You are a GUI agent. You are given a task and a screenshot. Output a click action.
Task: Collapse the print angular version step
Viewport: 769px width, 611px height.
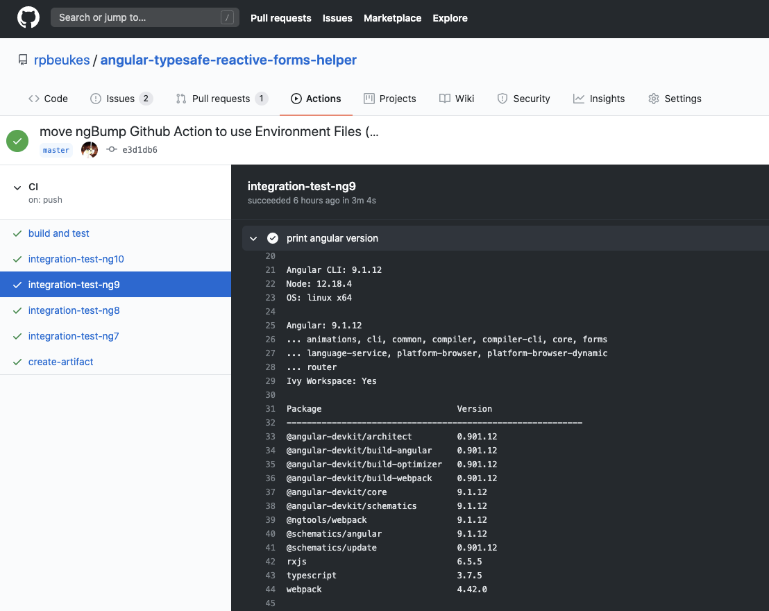click(253, 238)
